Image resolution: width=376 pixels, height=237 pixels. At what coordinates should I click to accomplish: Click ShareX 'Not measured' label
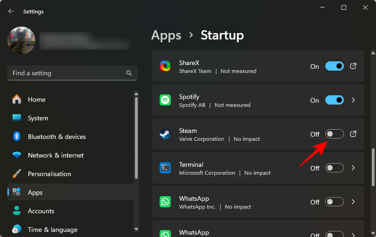(x=238, y=71)
